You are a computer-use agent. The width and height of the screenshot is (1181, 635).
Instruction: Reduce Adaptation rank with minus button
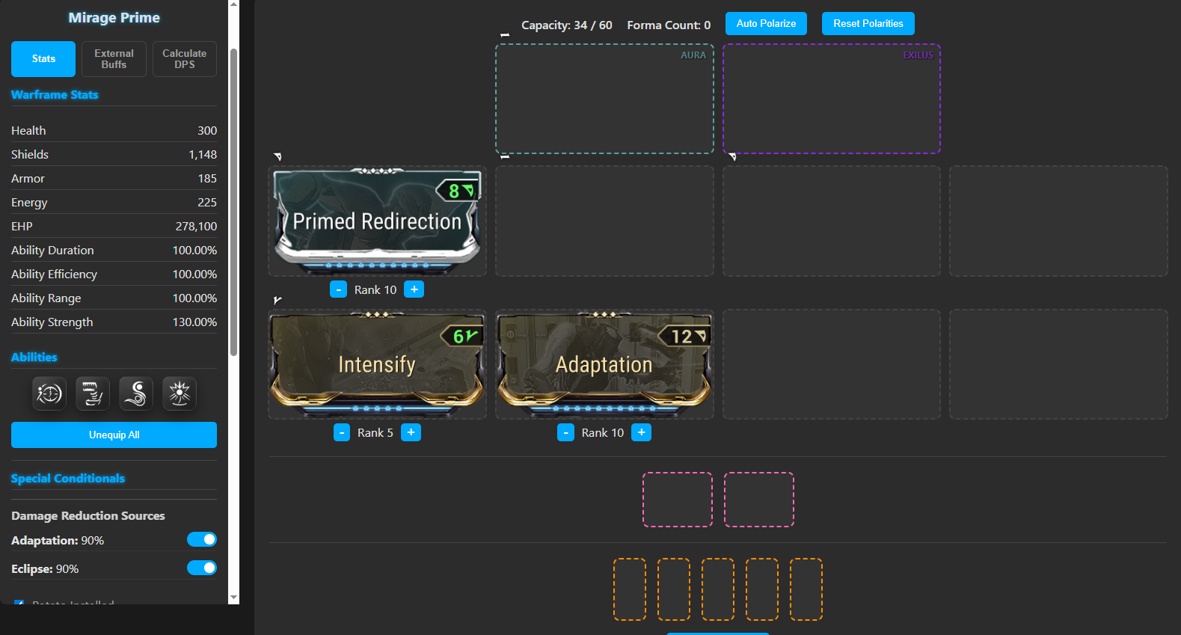pos(566,432)
